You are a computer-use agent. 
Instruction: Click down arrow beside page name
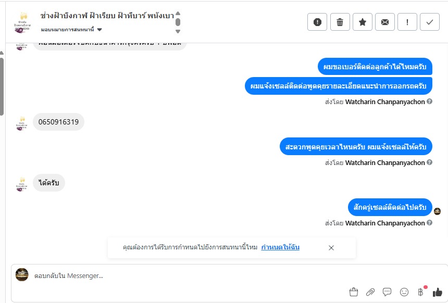[x=178, y=31]
